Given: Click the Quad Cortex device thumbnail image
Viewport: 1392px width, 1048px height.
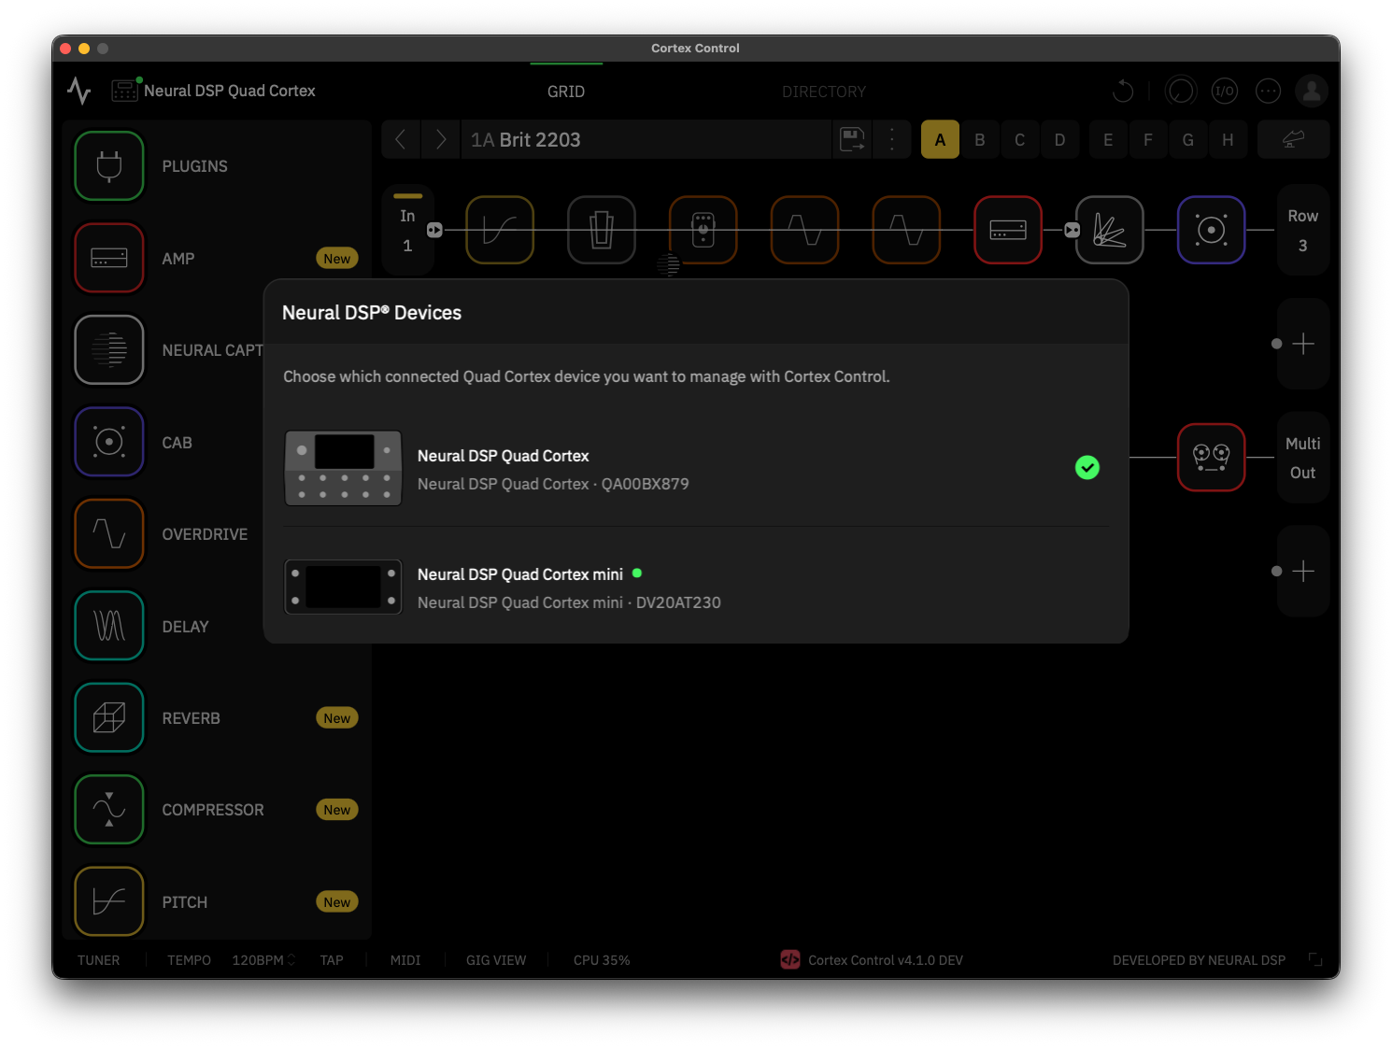Looking at the screenshot, I should pyautogui.click(x=343, y=468).
